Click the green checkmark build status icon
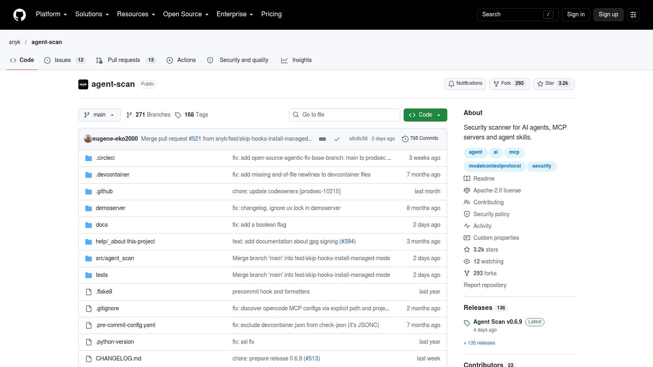653x367 pixels. tap(337, 139)
